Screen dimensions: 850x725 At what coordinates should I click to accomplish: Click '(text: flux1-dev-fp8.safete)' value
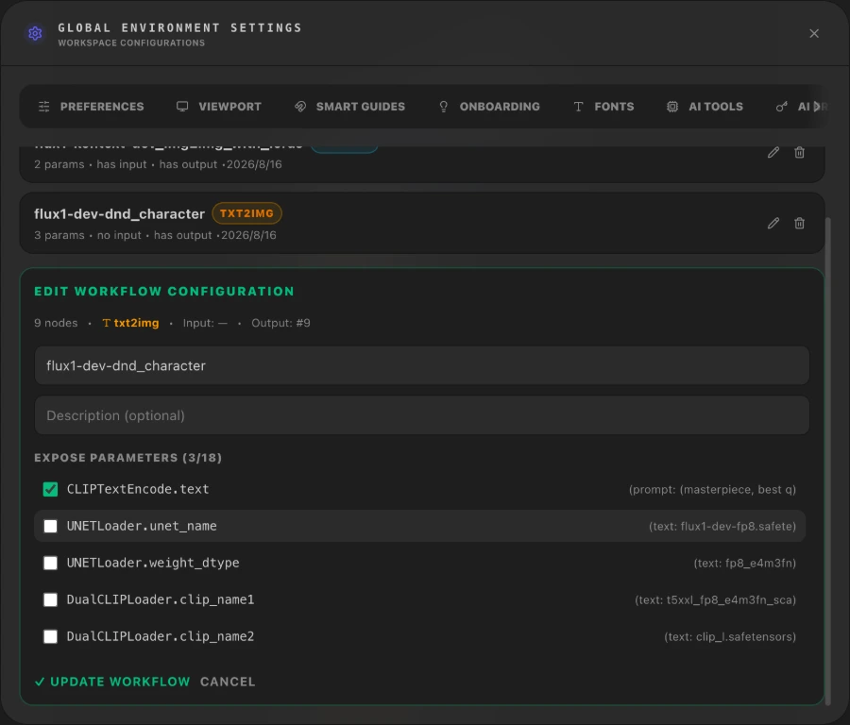pos(722,526)
